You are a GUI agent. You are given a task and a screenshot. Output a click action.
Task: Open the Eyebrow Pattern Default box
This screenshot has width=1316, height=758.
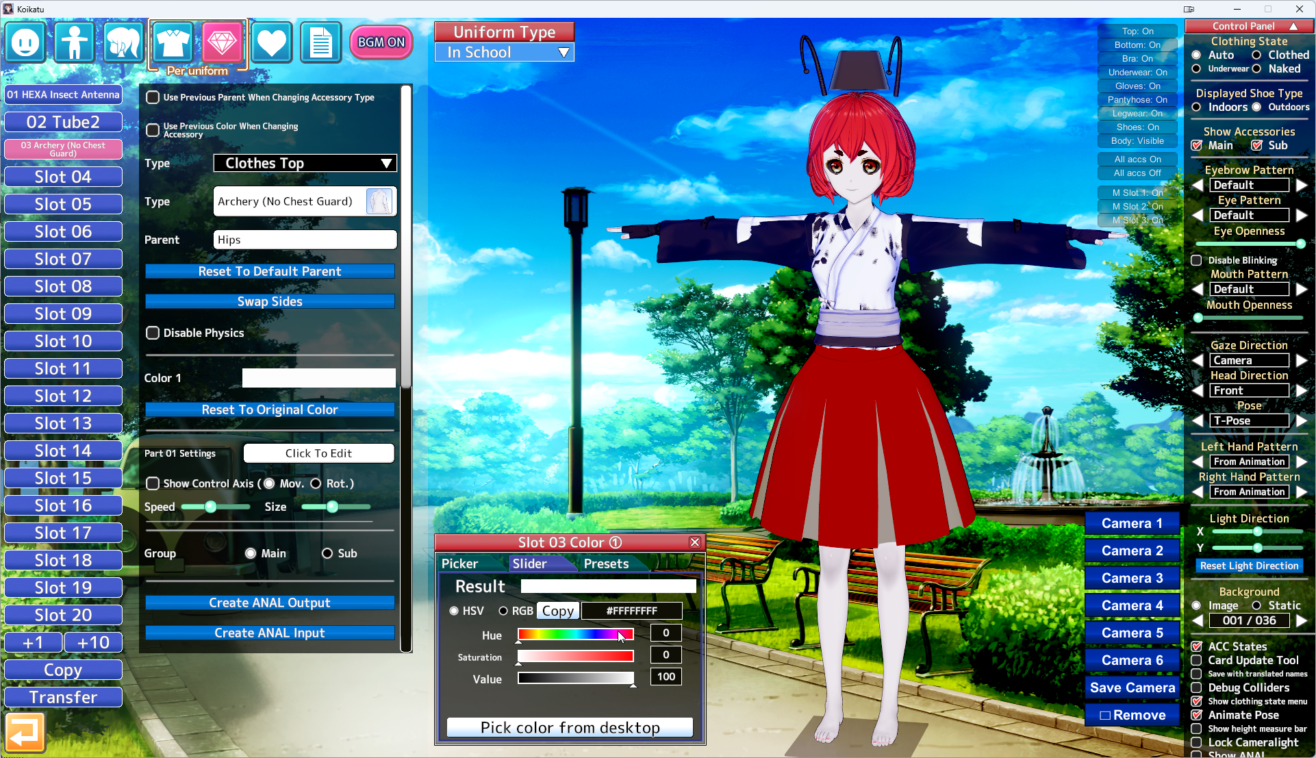pos(1249,185)
